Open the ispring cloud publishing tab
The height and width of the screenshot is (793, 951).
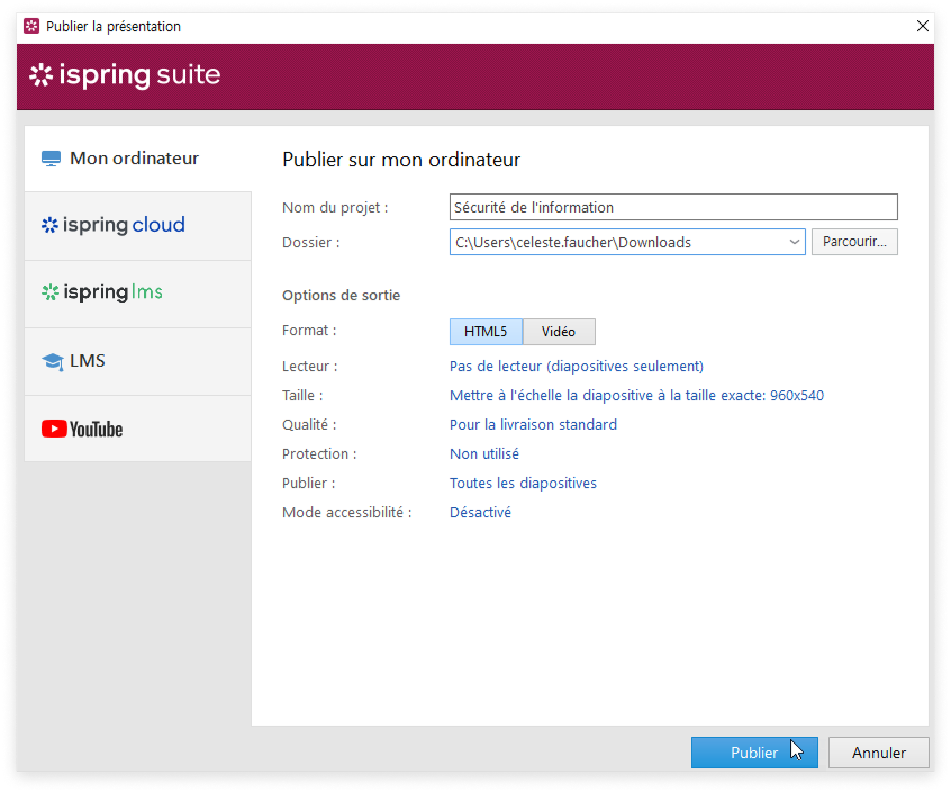[138, 226]
